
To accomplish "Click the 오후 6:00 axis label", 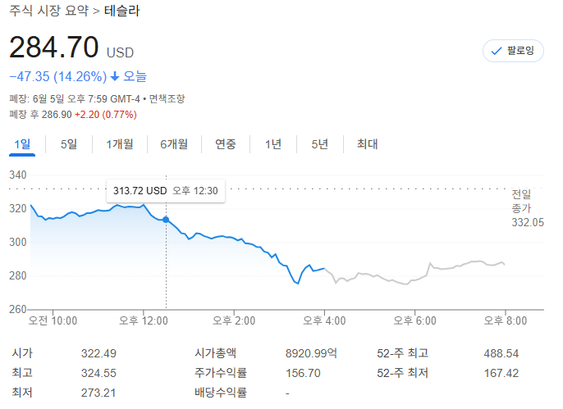I will pyautogui.click(x=414, y=320).
